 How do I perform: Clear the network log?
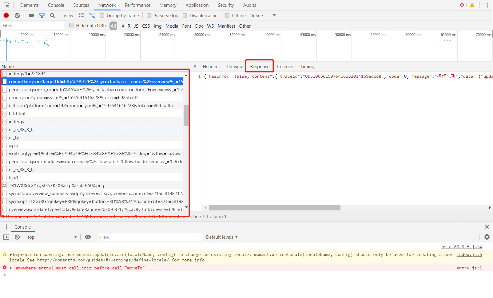[17, 15]
